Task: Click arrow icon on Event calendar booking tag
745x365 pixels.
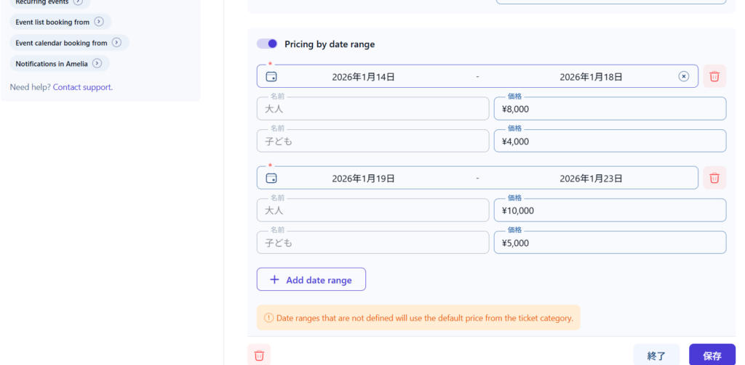Action: (x=116, y=43)
